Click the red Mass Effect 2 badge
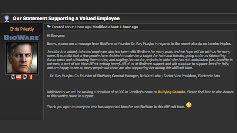 (x=19, y=77)
